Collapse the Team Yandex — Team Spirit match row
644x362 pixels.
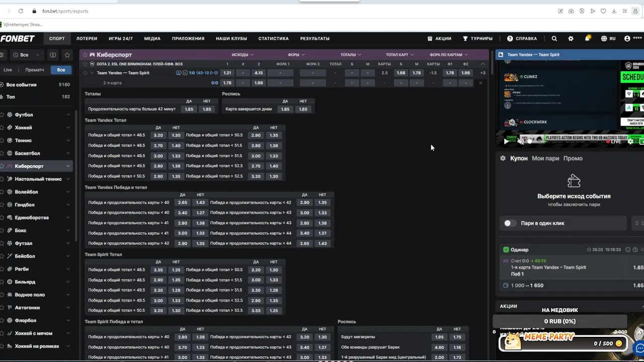point(92,73)
